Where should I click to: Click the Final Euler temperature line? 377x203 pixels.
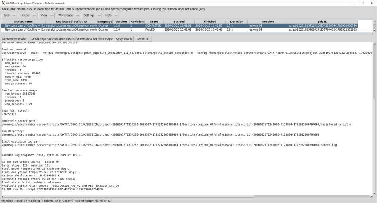[35, 169]
